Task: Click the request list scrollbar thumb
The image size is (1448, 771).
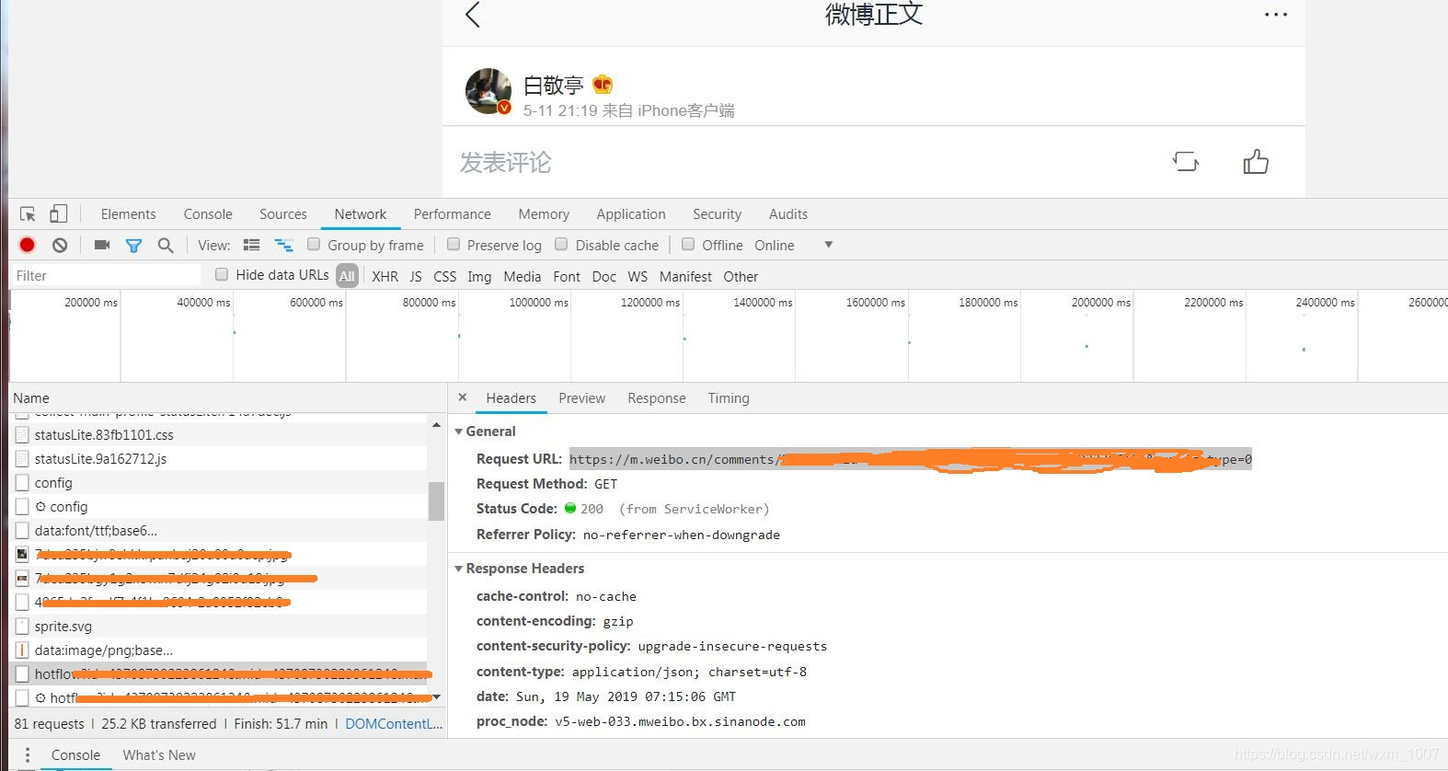Action: coord(436,501)
